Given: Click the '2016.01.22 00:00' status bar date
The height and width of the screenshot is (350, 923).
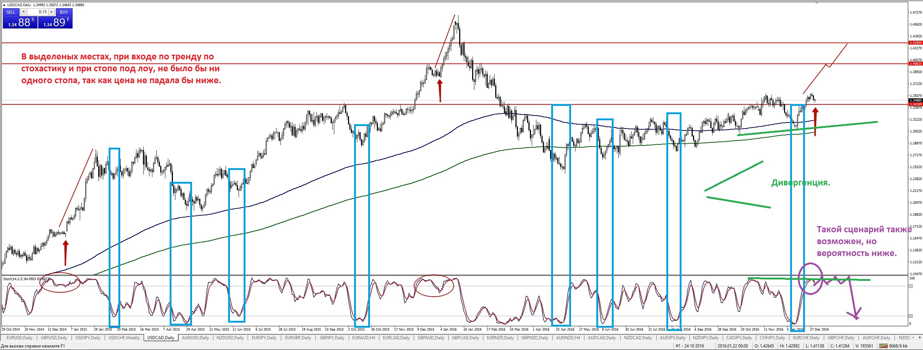Looking at the screenshot, I should [733, 346].
